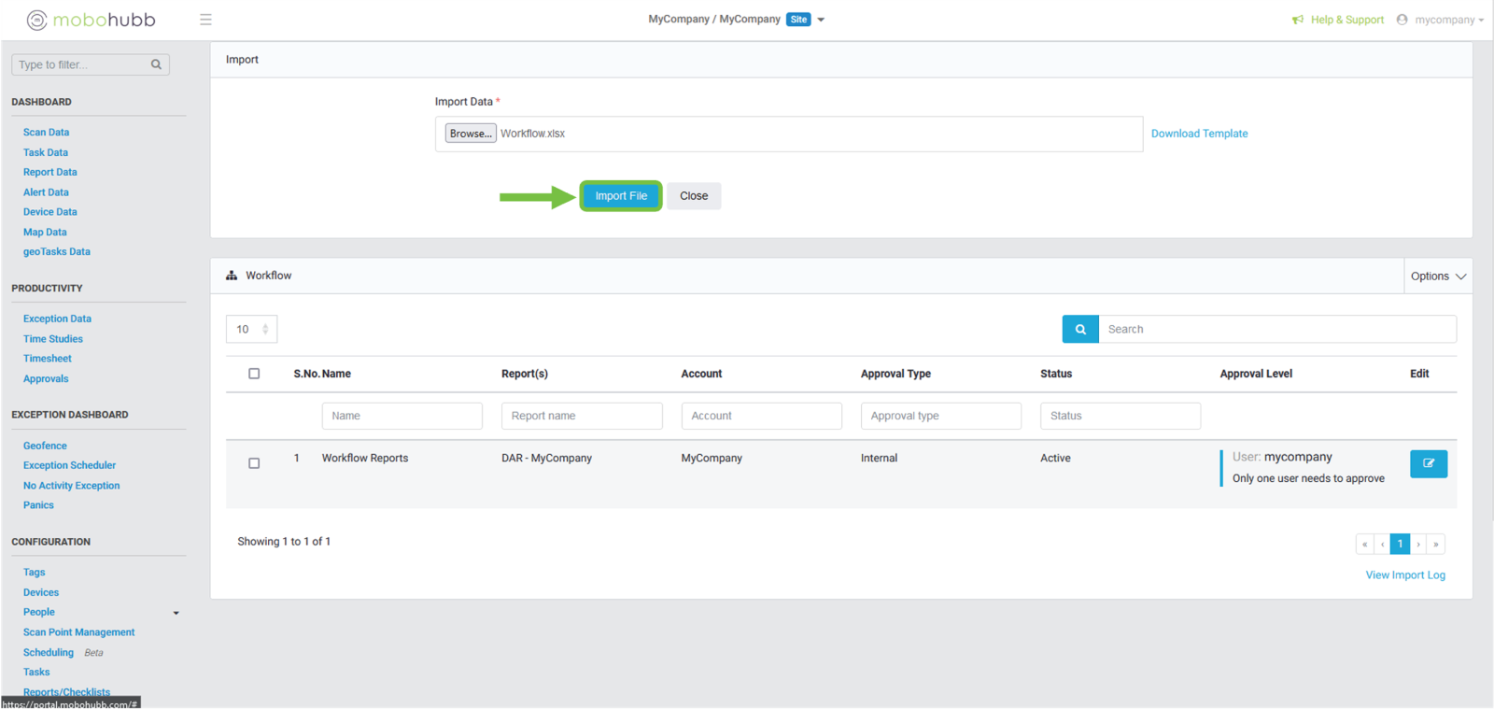The height and width of the screenshot is (709, 1494).
Task: Open the MyCompany Site switcher dropdown
Action: click(821, 20)
